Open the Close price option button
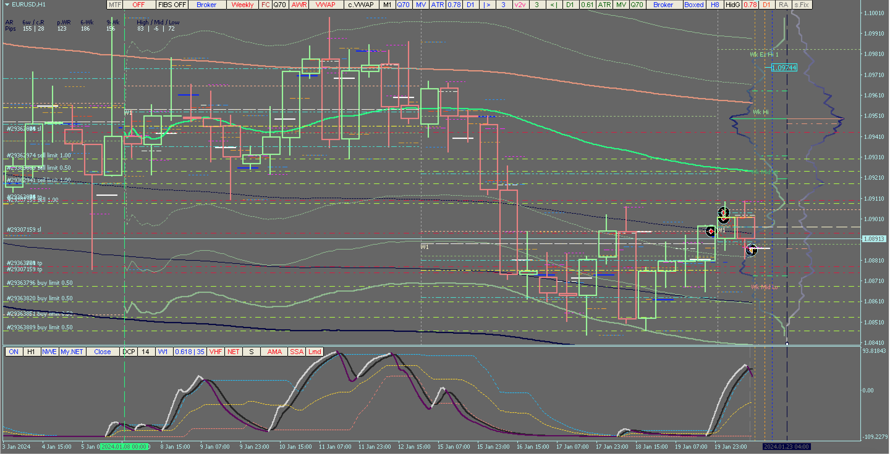The width and height of the screenshot is (890, 454). (x=102, y=352)
